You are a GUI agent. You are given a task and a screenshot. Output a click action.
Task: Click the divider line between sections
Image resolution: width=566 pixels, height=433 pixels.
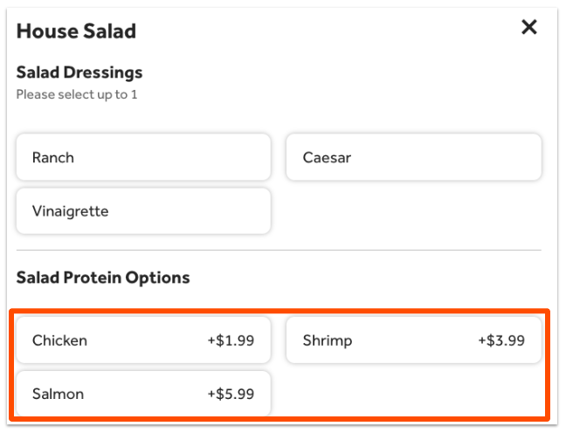click(x=280, y=251)
